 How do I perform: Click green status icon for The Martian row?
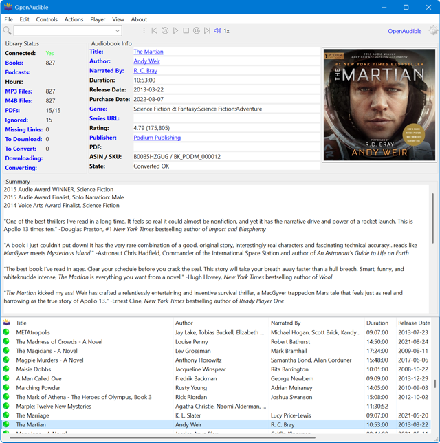coord(6,424)
